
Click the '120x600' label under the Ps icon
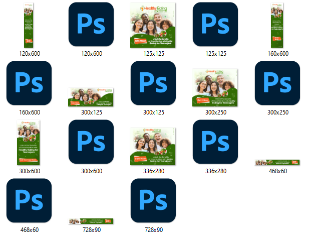(x=92, y=54)
